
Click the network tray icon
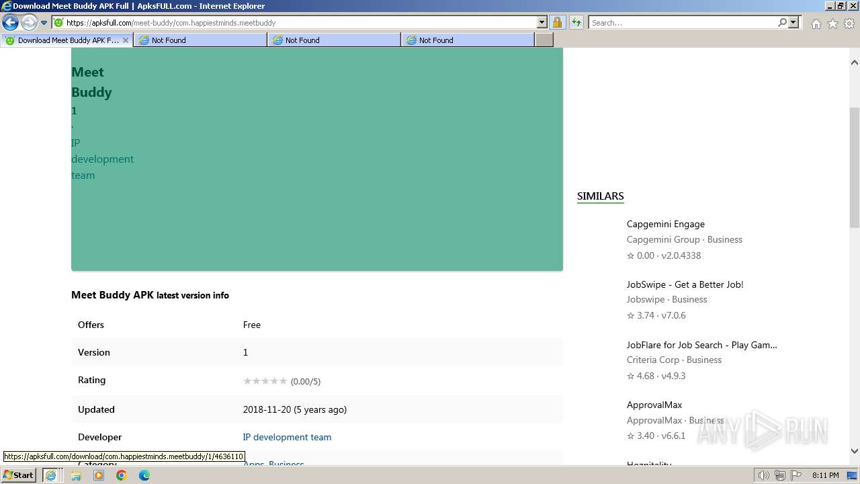point(779,475)
